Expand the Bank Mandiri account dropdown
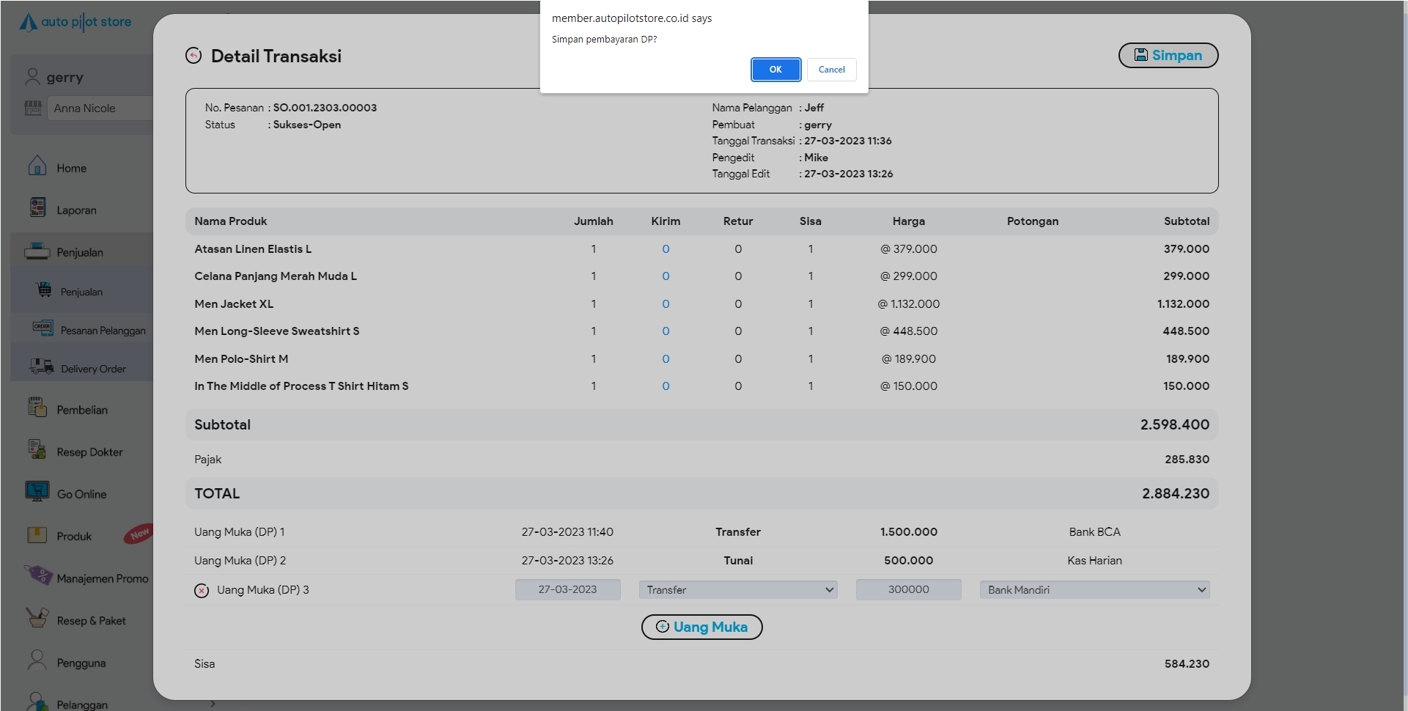Screen dimensions: 1408x711 coord(1094,590)
